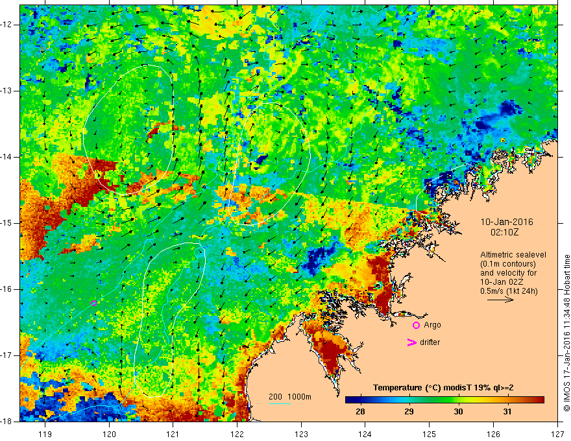
Task: Click the dark red end of color bar
Action: coord(539,400)
